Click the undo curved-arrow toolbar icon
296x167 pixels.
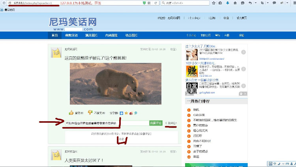coord(250,3)
